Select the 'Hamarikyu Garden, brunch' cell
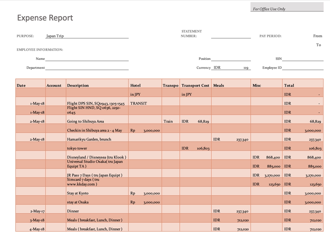 97,137
